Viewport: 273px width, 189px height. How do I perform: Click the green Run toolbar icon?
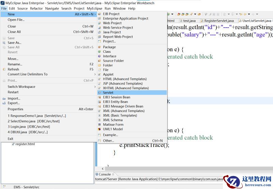click(168, 14)
